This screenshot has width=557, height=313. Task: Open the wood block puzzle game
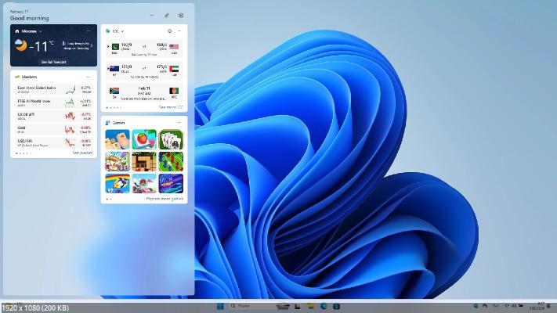point(144,162)
